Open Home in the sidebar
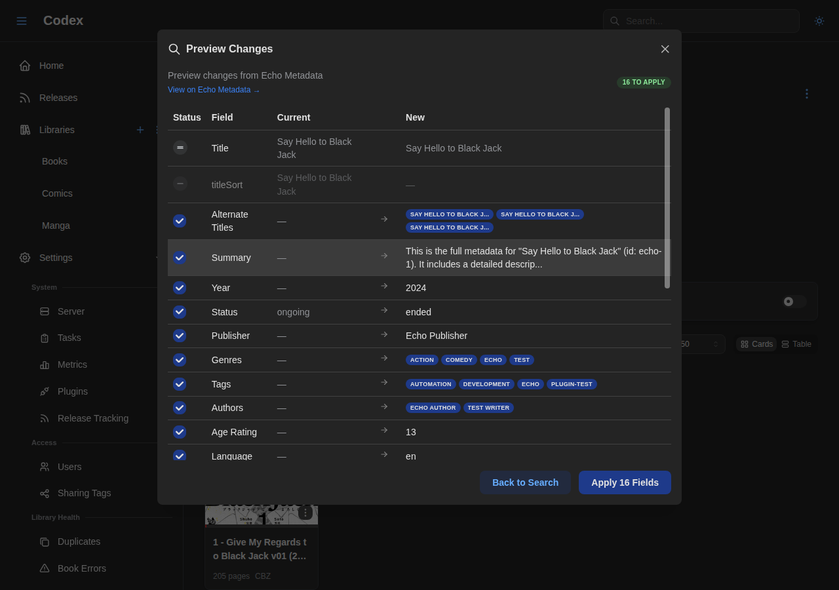839x590 pixels. click(x=51, y=66)
